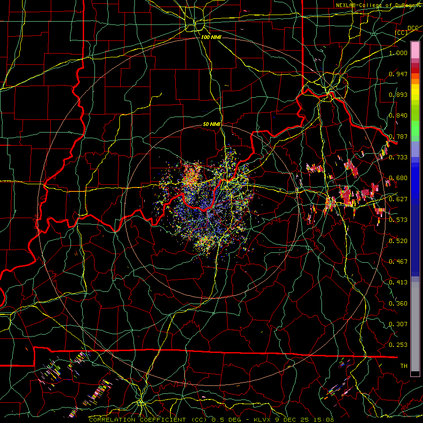Click the 0.253 scale value
This screenshot has width=423, height=423.
[398, 345]
